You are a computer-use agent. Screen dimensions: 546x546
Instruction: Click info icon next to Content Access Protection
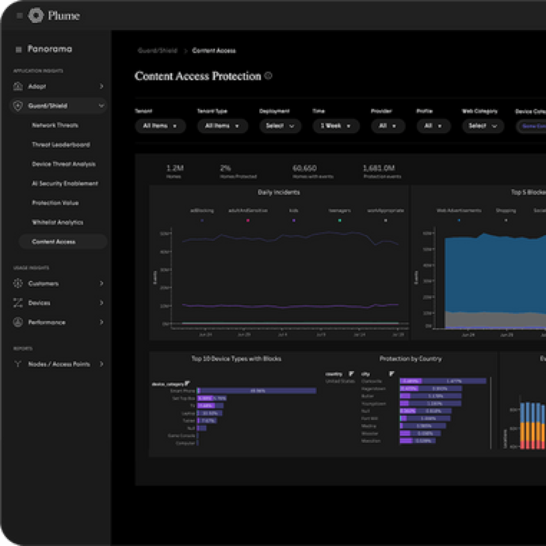(268, 76)
